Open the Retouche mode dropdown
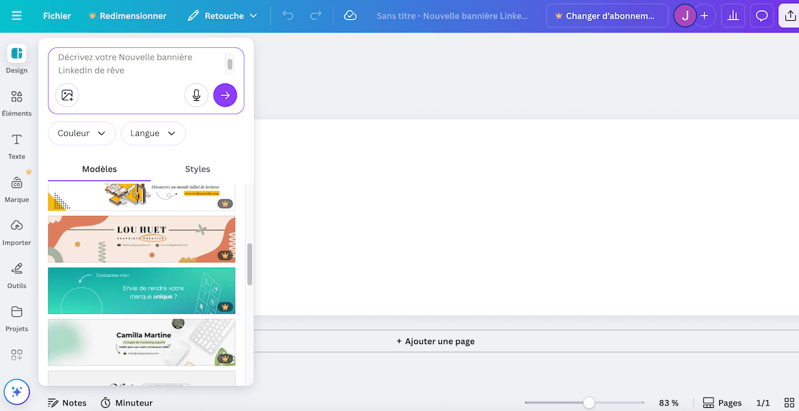 tap(222, 15)
